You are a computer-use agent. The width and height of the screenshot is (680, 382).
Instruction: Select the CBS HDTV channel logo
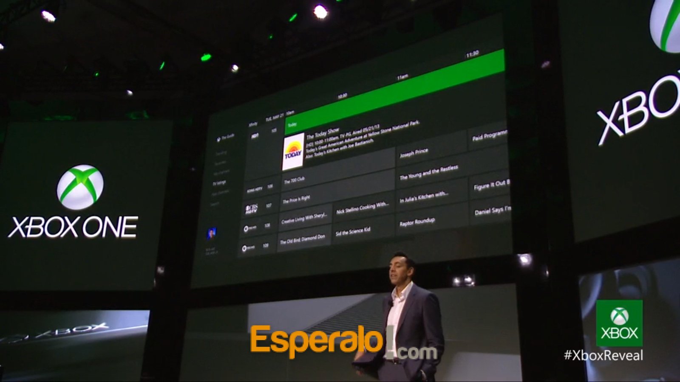251,209
